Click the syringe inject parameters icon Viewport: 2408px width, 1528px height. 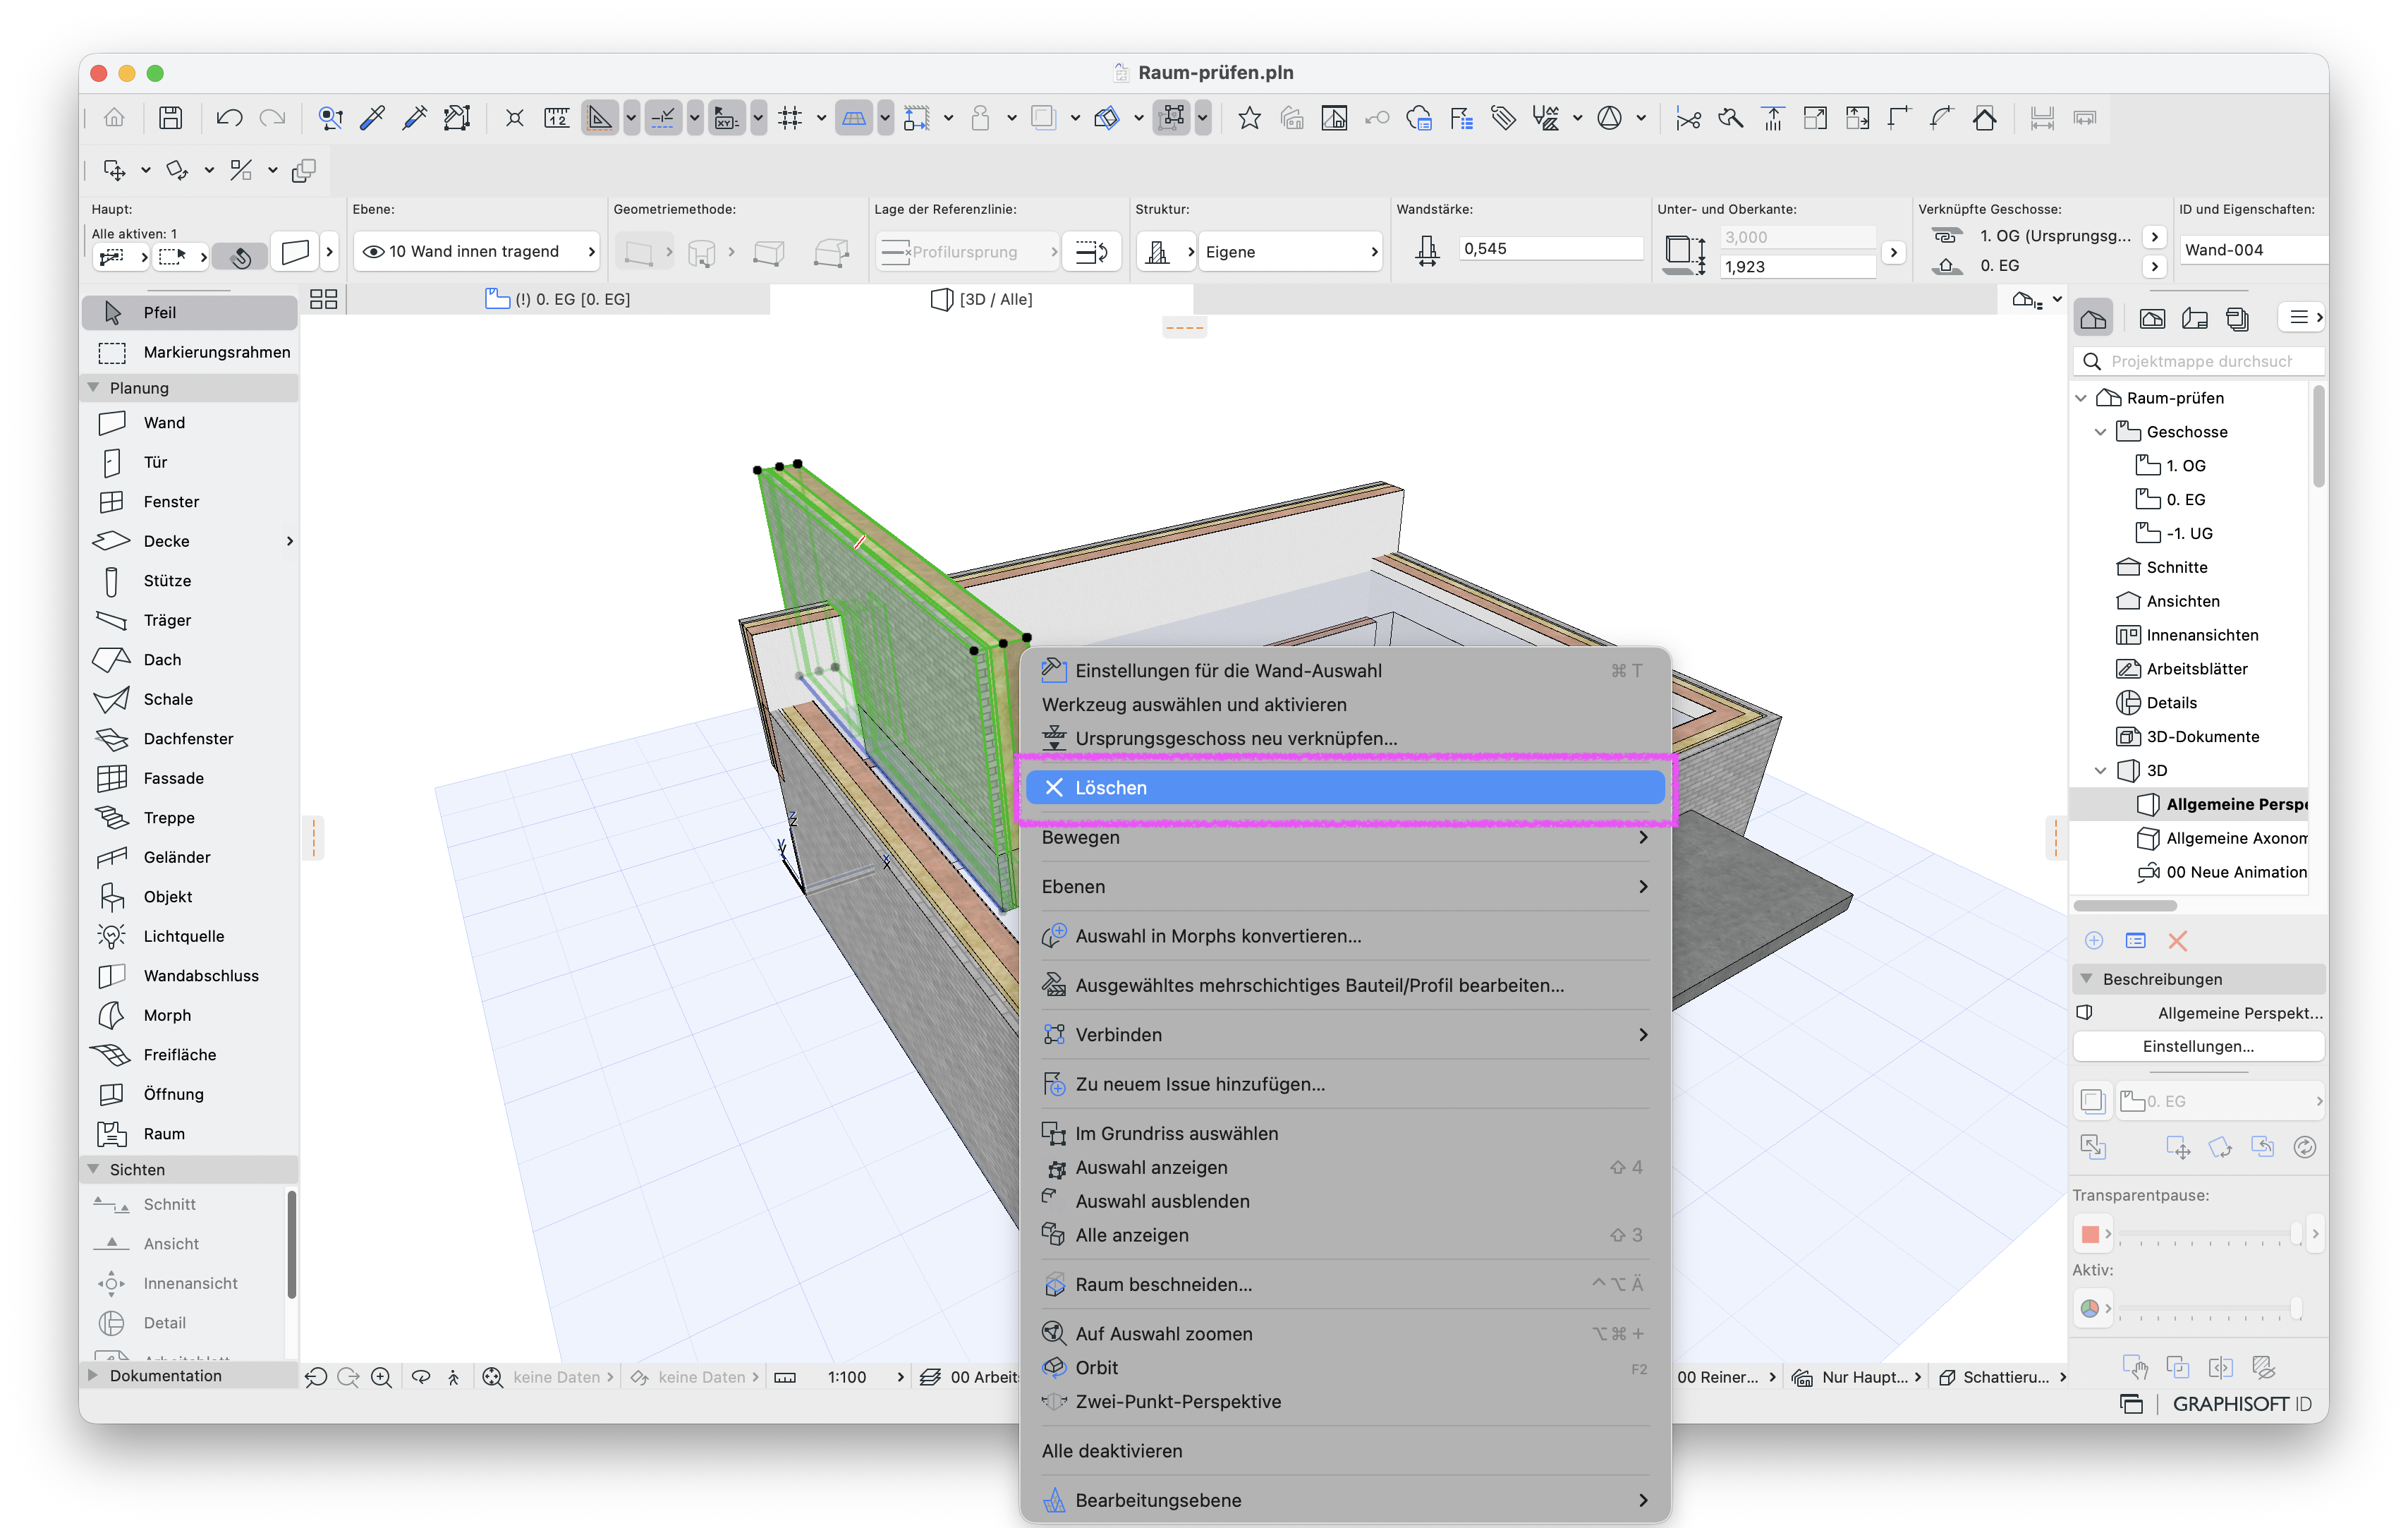[x=415, y=118]
